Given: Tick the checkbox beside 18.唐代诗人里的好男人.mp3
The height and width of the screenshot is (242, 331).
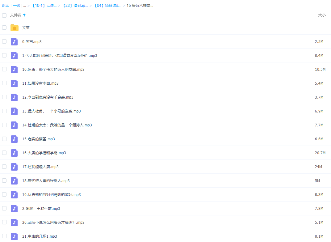Looking at the screenshot, I should (4, 180).
